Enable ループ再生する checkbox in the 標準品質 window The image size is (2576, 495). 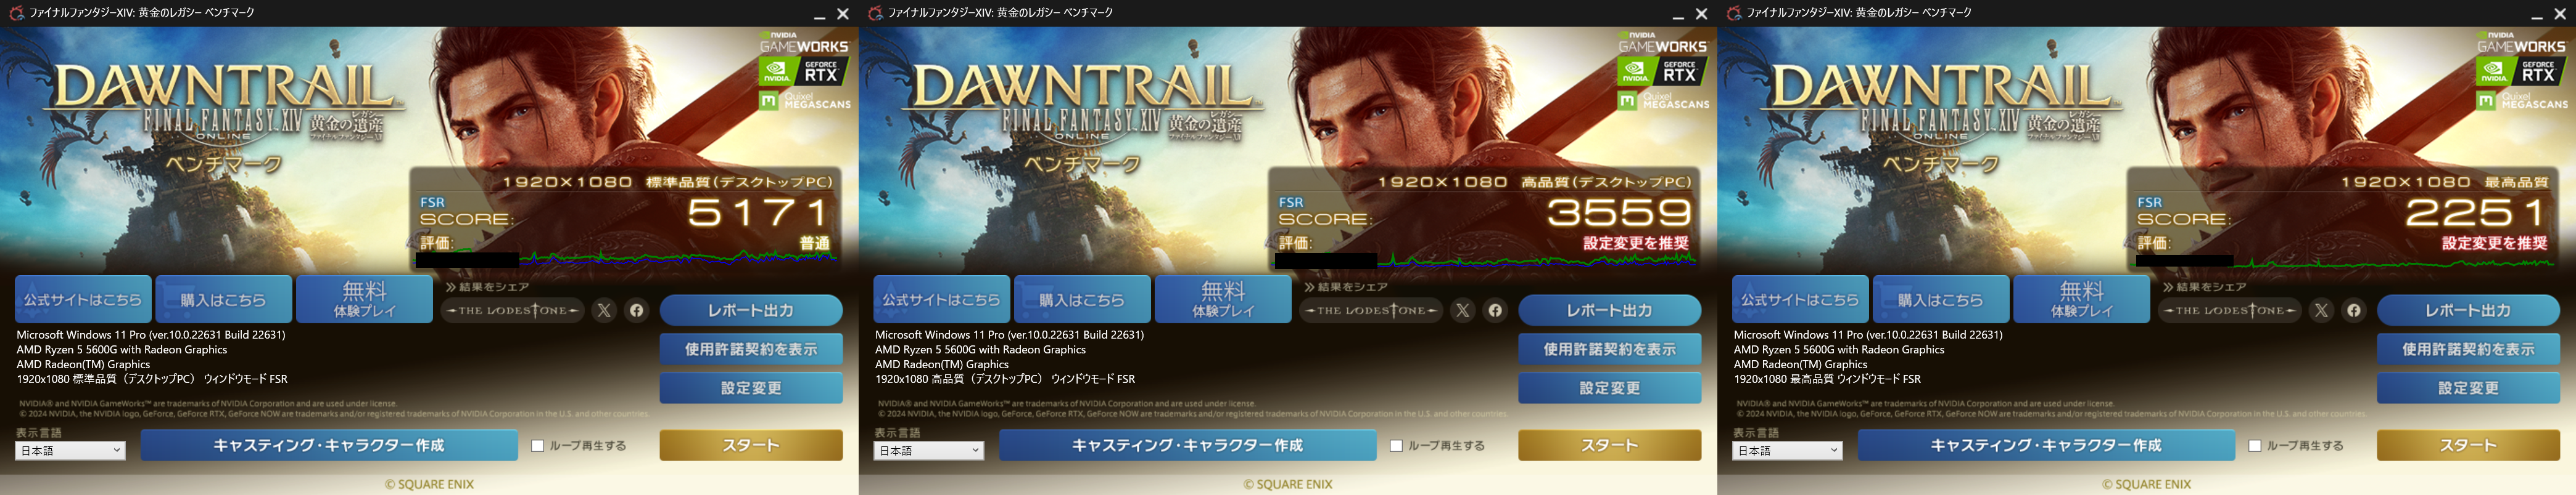pyautogui.click(x=538, y=446)
